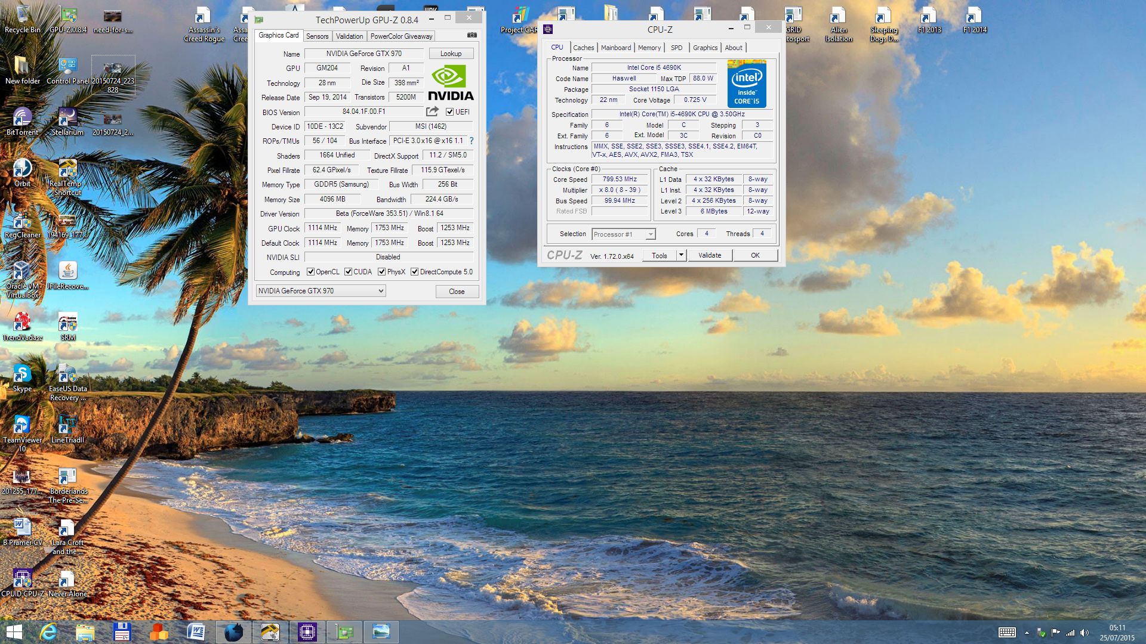Screen dimensions: 1146x644
Task: Open EaseUS Data Recovery shortcut
Action: click(67, 383)
